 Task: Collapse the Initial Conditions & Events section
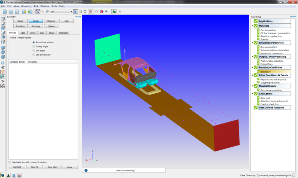click(x=252, y=75)
